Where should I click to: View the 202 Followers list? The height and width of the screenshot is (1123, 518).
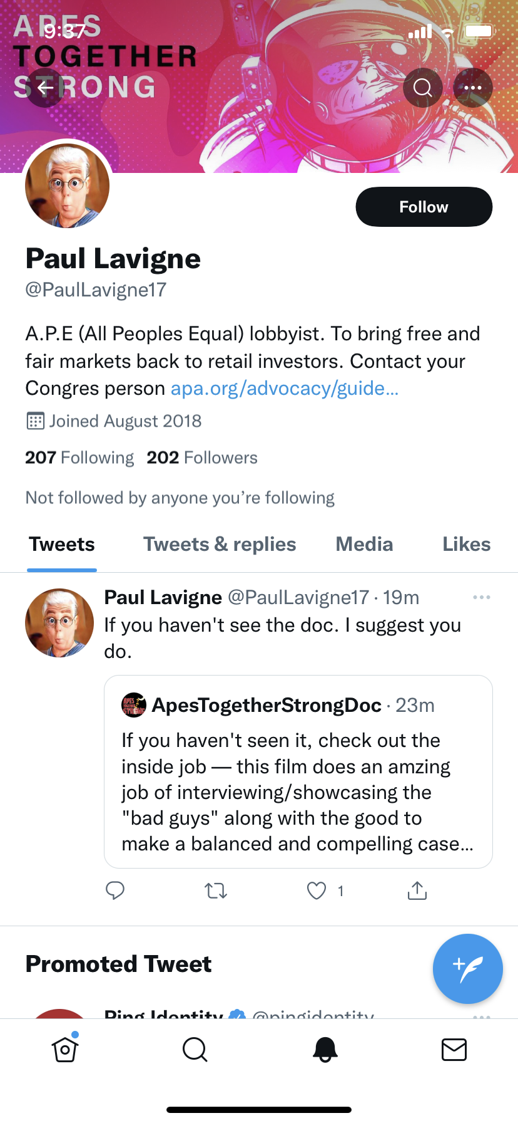pyautogui.click(x=202, y=457)
